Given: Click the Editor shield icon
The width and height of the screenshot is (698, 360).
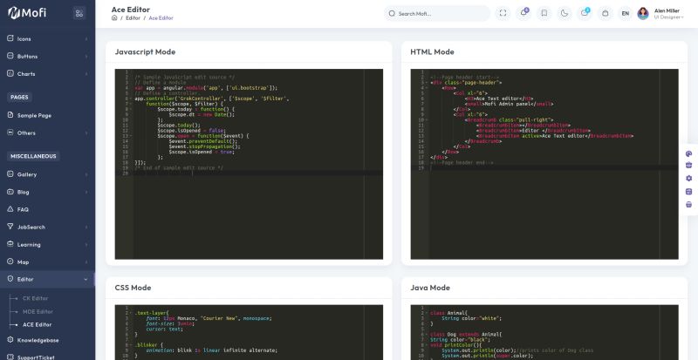Looking at the screenshot, I should 10,279.
